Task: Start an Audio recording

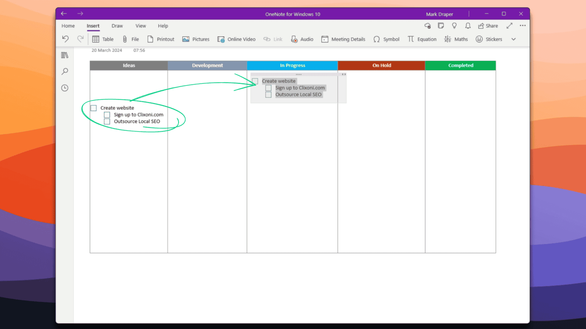Action: (302, 39)
